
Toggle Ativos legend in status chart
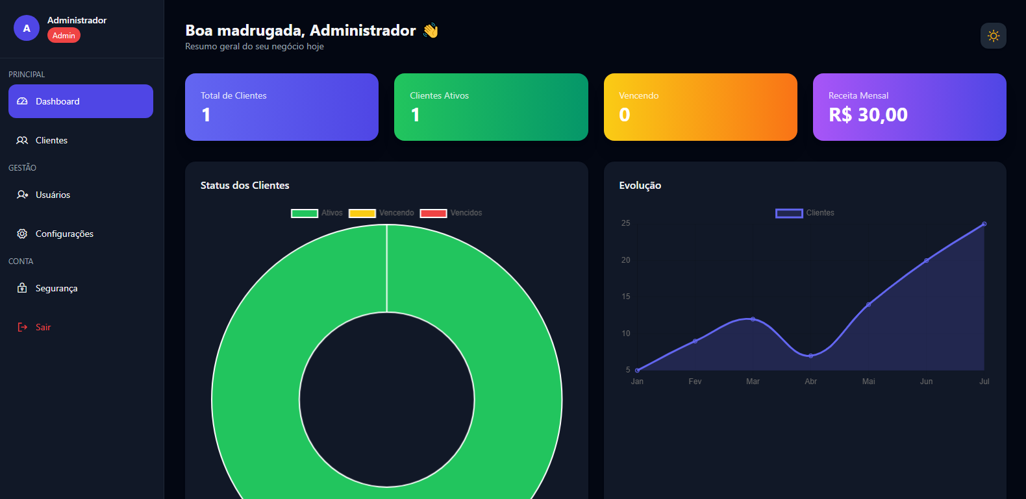pyautogui.click(x=317, y=213)
